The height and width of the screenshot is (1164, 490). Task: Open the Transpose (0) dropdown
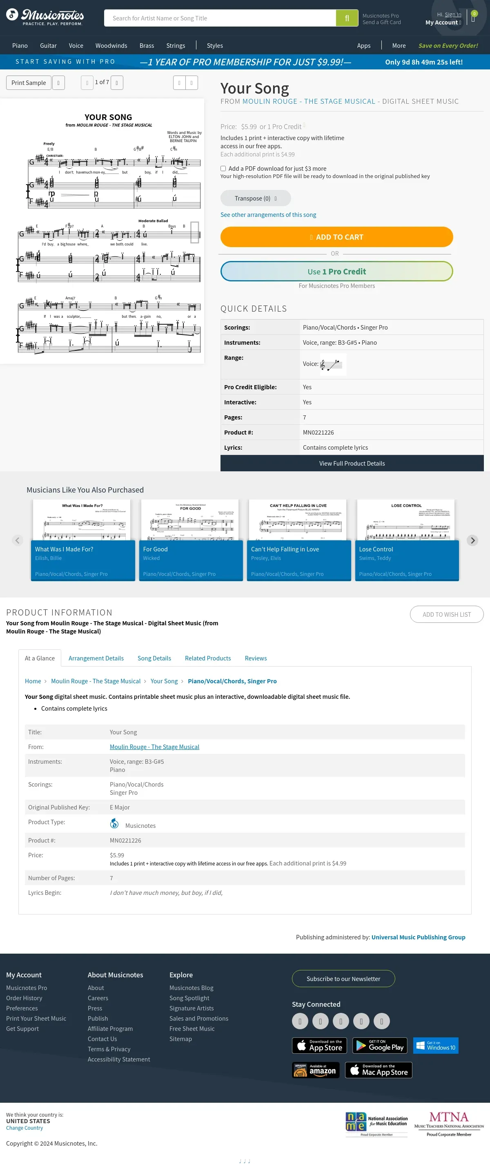pyautogui.click(x=256, y=198)
